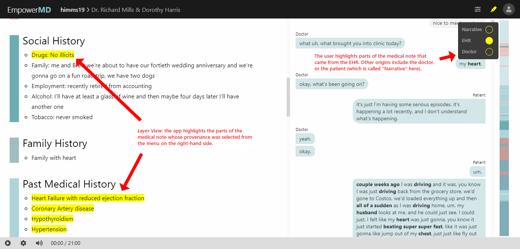The width and height of the screenshot is (520, 249).
Task: Disable the EHR highlight layer
Action: 489,41
